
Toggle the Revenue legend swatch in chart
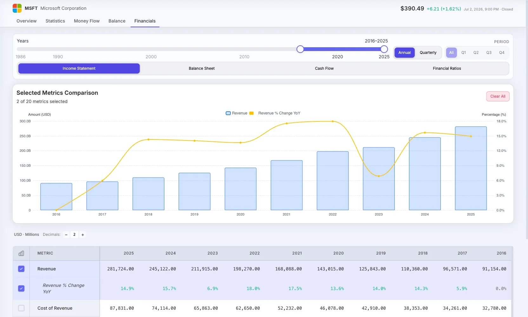click(x=228, y=113)
